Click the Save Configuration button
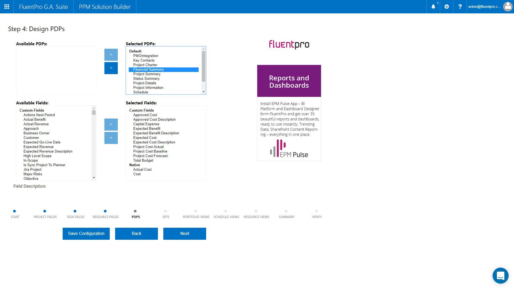The width and height of the screenshot is (514, 289). (x=86, y=233)
